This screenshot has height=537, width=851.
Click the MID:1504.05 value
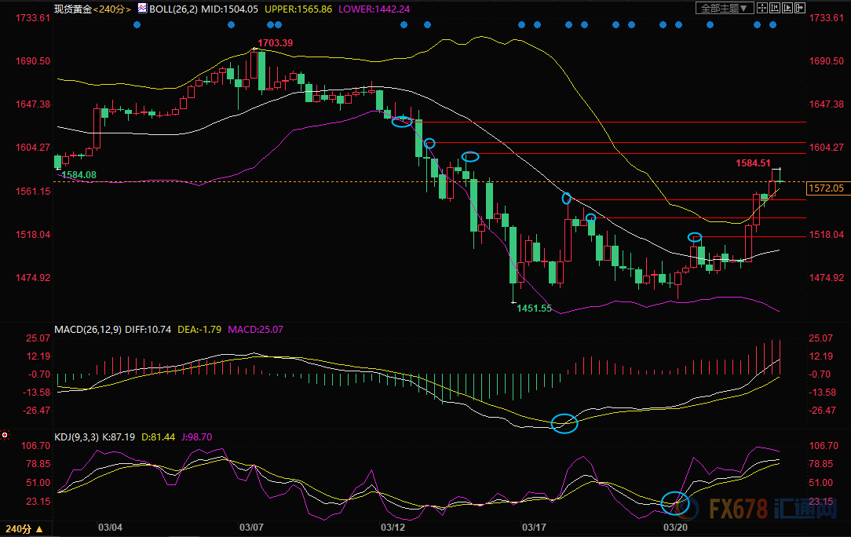(229, 9)
